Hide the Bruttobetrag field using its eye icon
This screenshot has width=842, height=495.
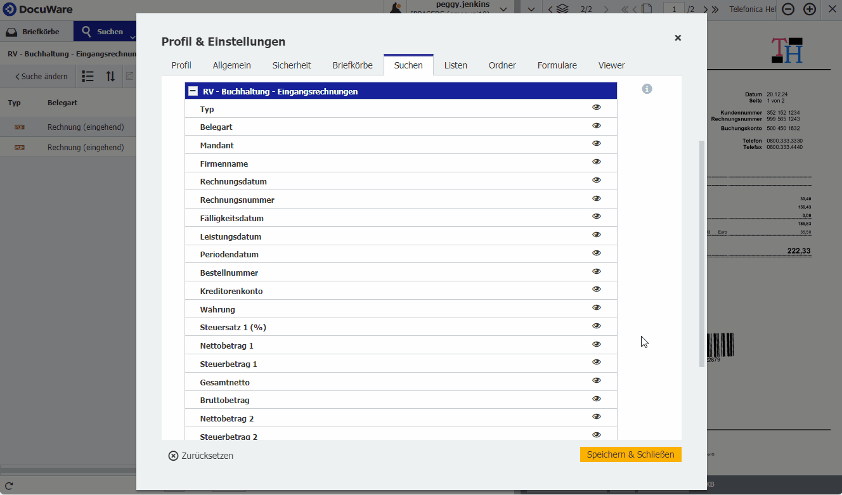597,399
